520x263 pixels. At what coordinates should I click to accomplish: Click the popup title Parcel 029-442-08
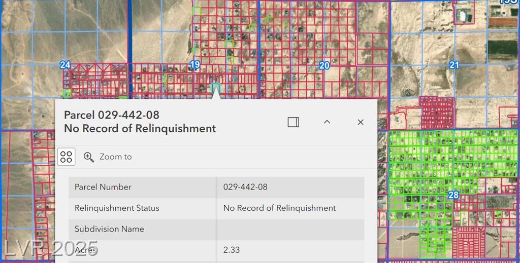(111, 115)
